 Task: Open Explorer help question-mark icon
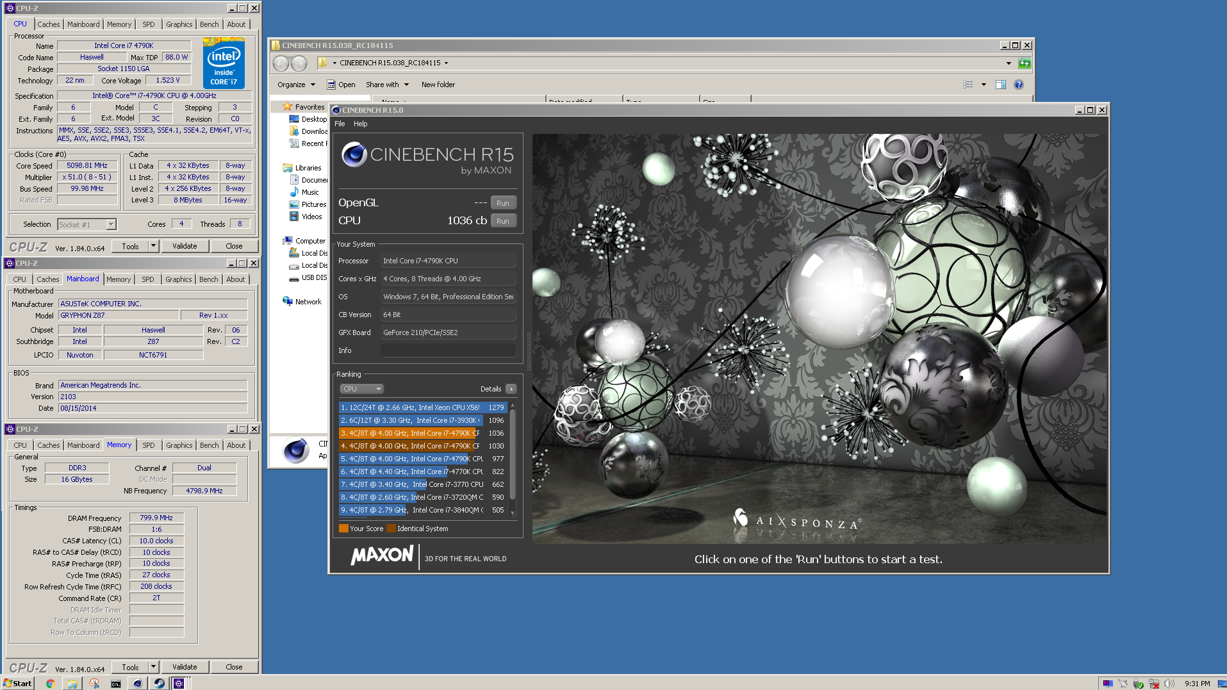point(1019,85)
